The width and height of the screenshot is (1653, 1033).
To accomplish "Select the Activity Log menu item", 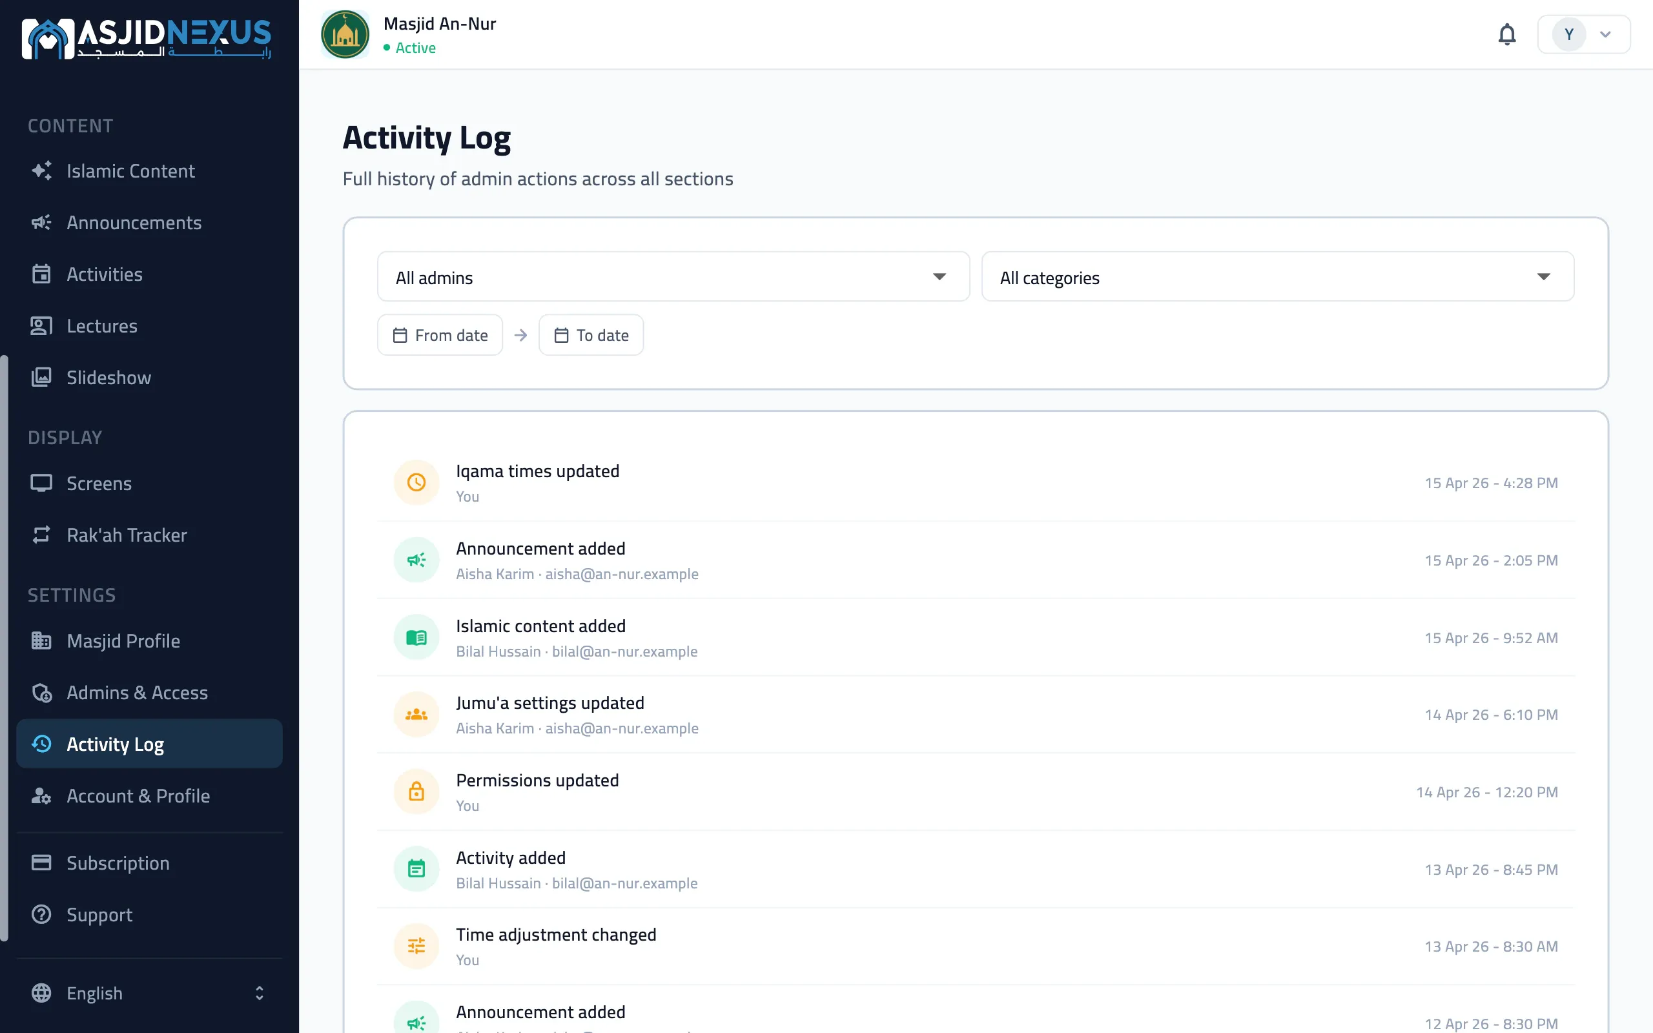I will point(150,743).
